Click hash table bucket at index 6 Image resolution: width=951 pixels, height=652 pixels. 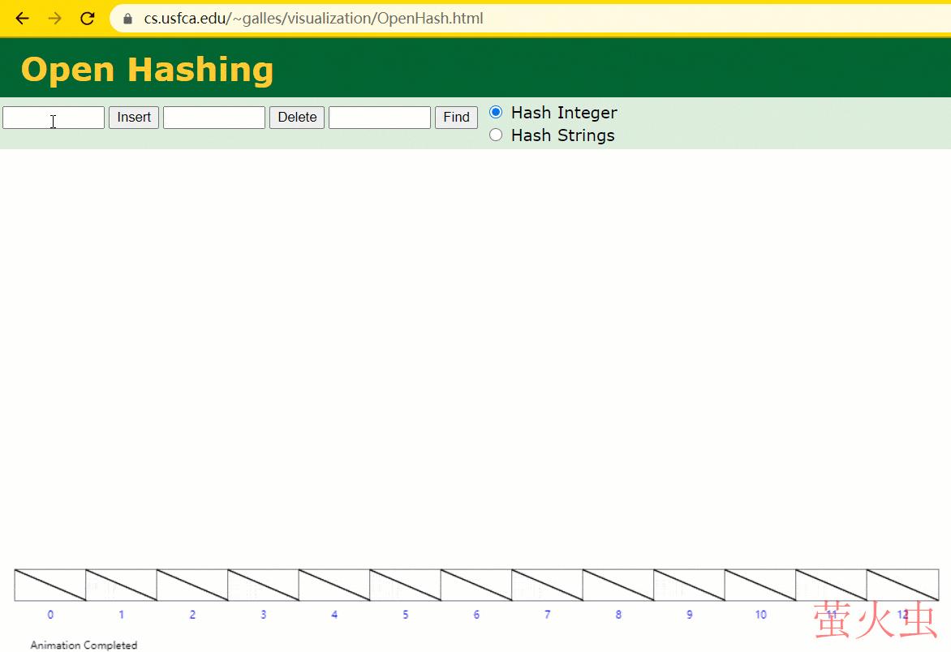(x=476, y=585)
